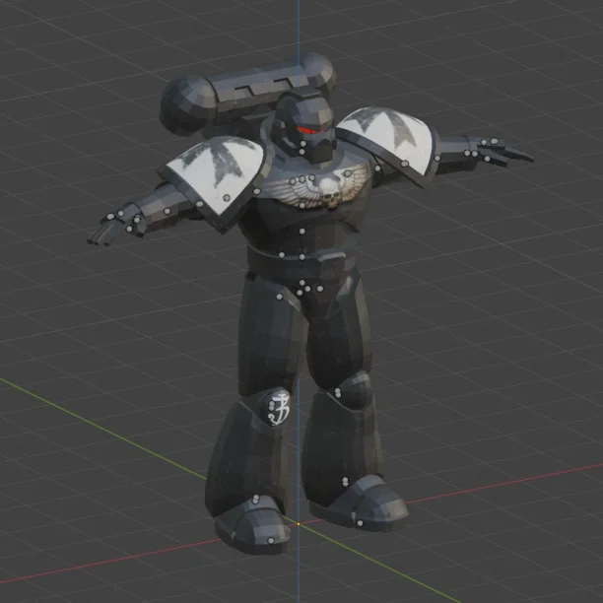Select the bone joint on viewer-right knee pad
603x603 pixels.
[x=338, y=393]
